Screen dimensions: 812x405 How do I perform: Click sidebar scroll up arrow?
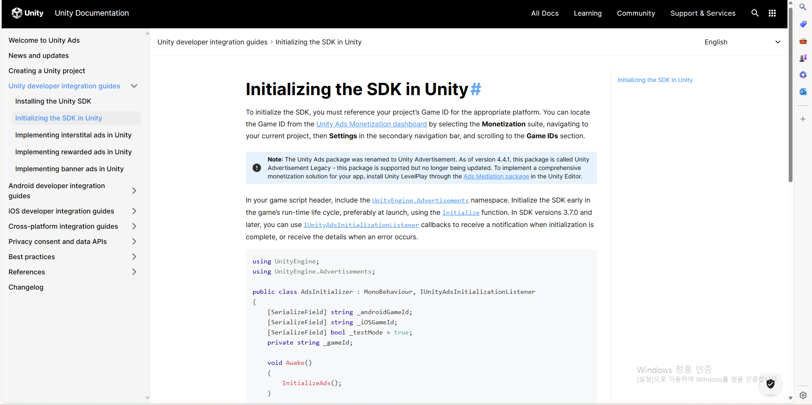pyautogui.click(x=147, y=33)
